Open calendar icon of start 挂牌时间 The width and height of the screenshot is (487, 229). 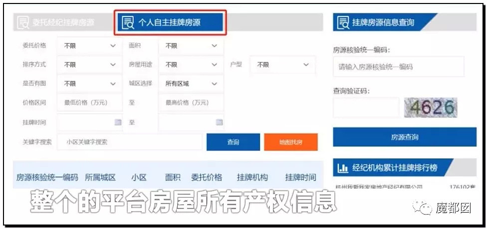pyautogui.click(x=118, y=122)
